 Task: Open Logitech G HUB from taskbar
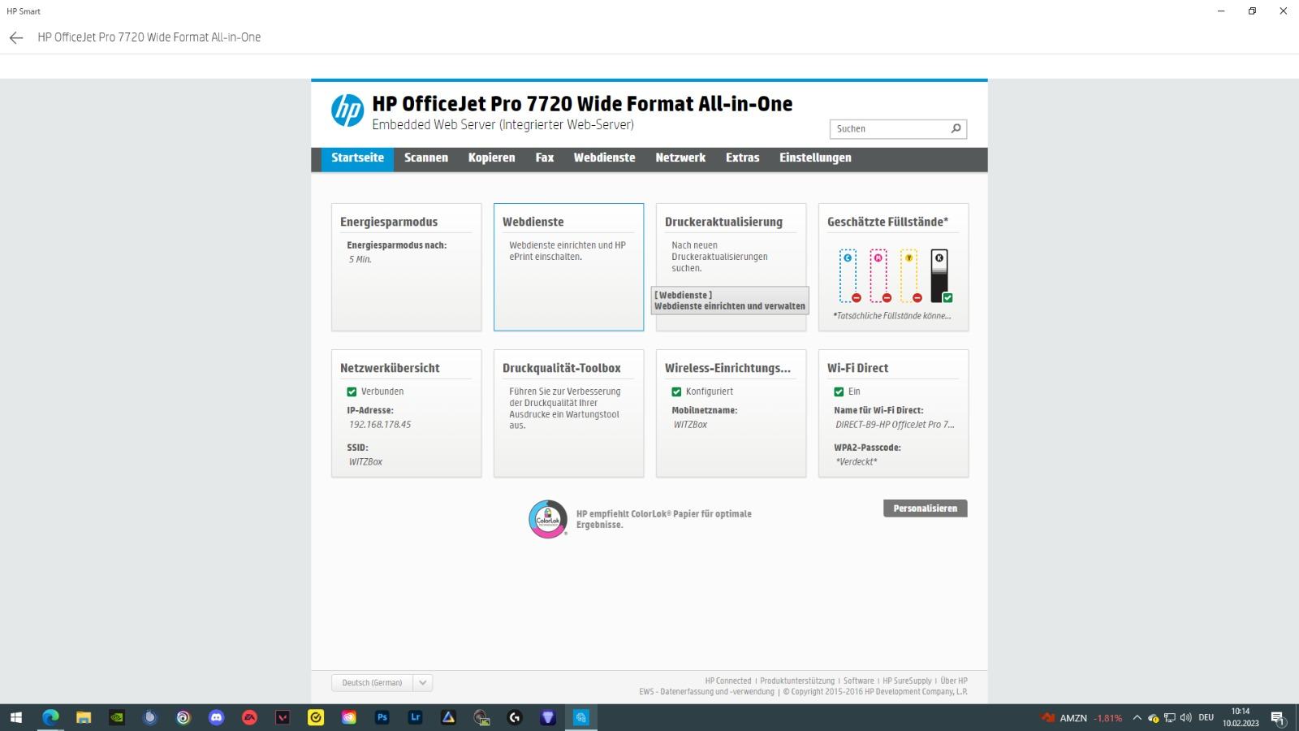pos(515,717)
